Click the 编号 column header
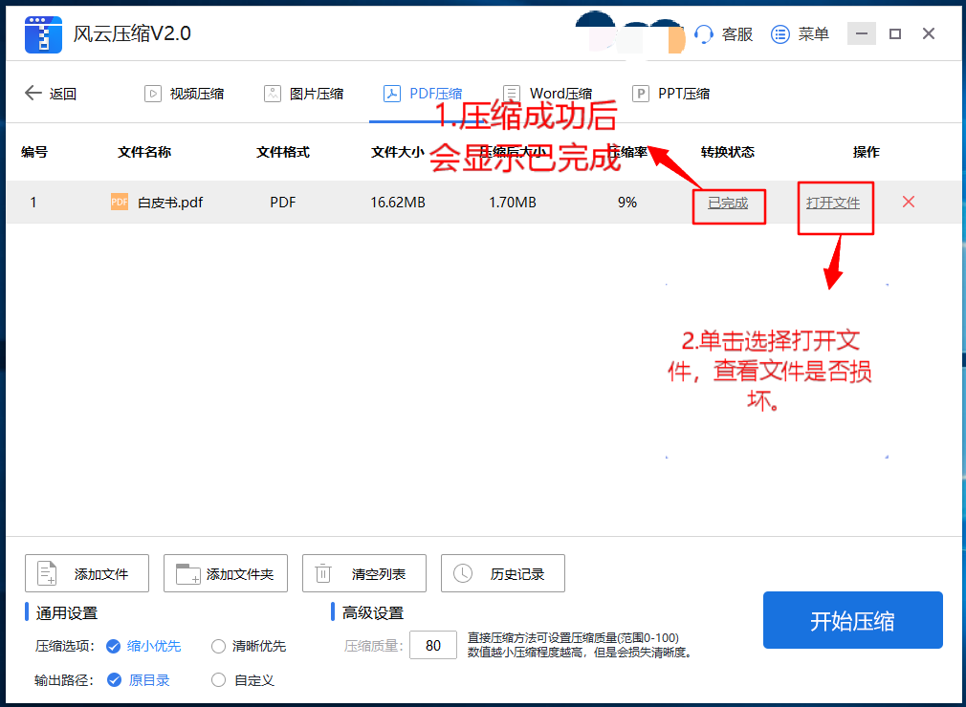The height and width of the screenshot is (707, 966). coord(33,152)
